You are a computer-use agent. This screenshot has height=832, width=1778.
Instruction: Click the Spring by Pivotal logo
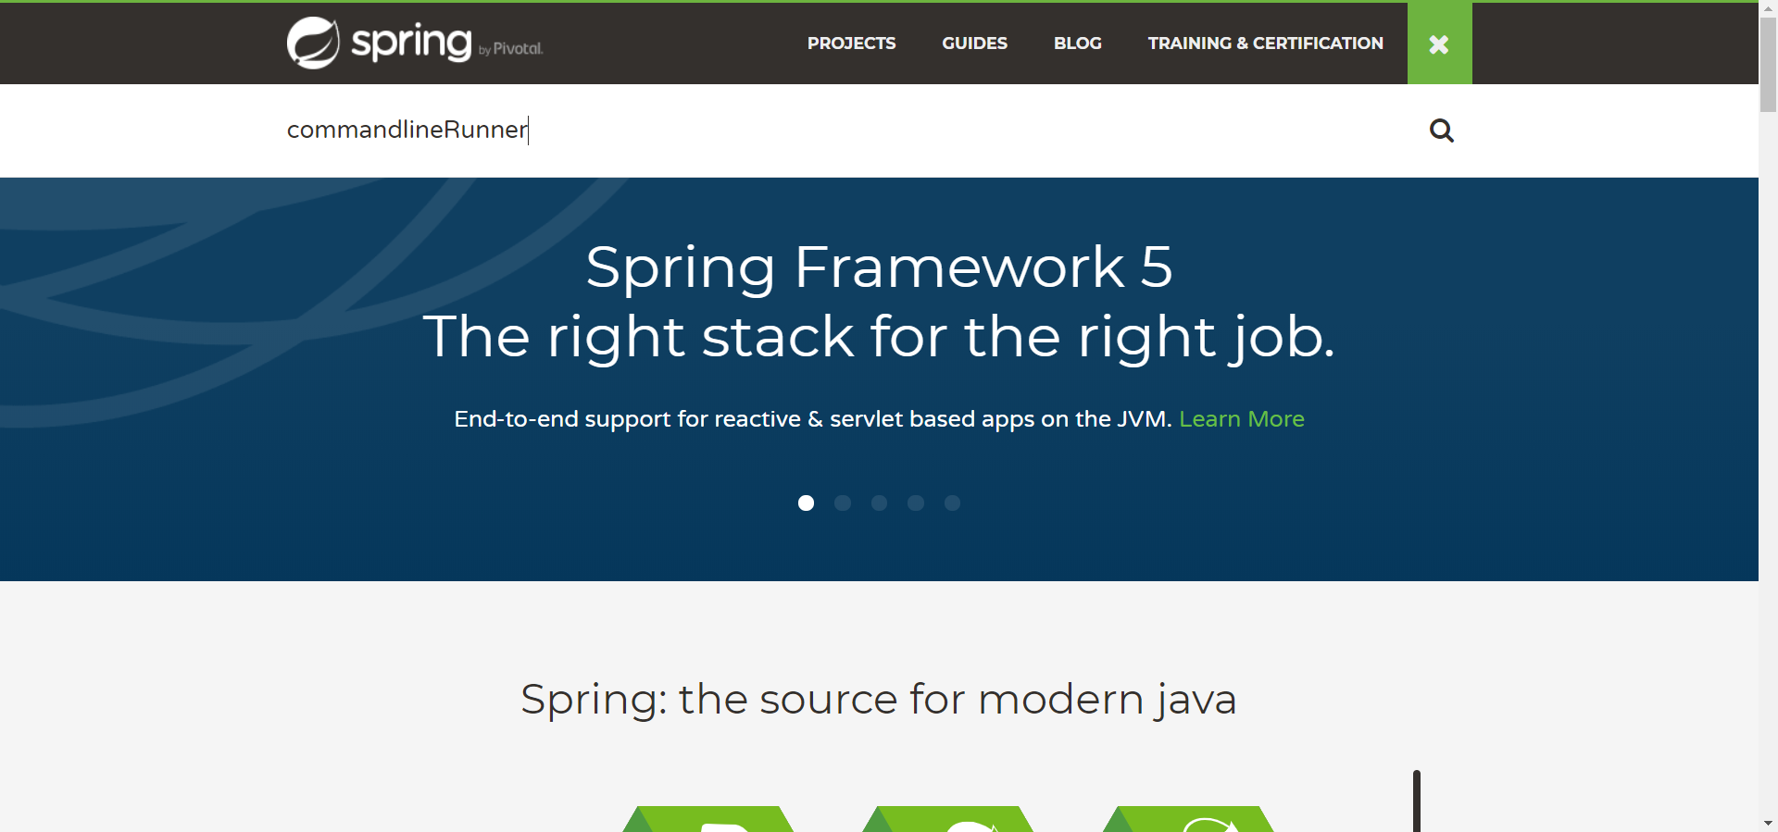pyautogui.click(x=415, y=43)
